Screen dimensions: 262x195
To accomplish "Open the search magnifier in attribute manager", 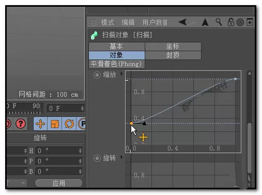I will (x=219, y=22).
